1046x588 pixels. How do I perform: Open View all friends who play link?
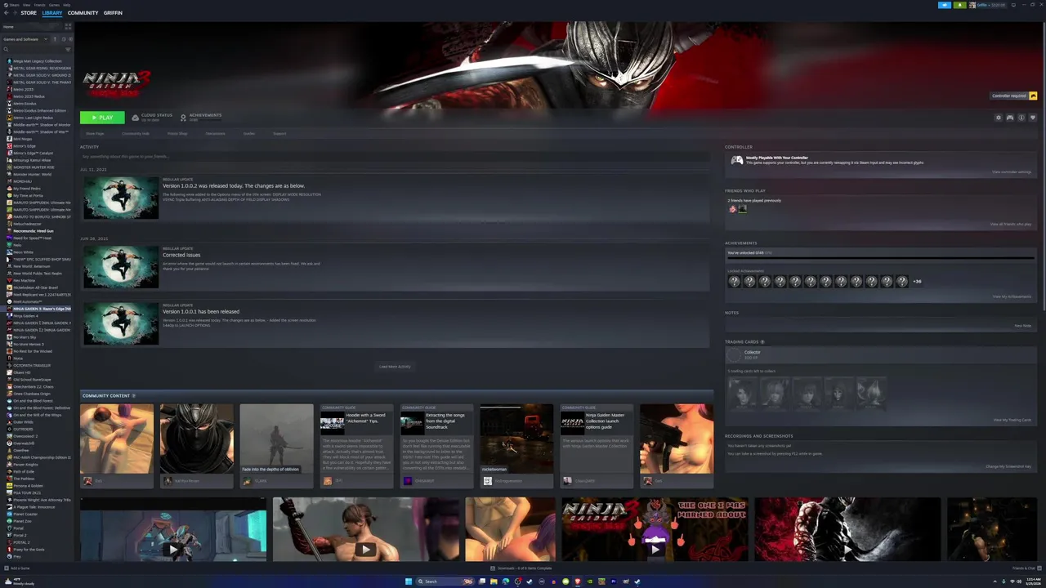(x=1011, y=224)
